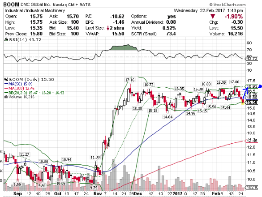Click the 14.96 price low label
Screen dimensions: 262x197
pyautogui.click(x=191, y=113)
